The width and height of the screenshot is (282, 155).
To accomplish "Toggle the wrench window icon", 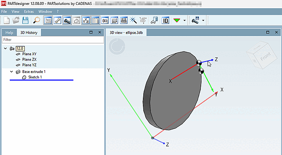I will (x=58, y=20).
